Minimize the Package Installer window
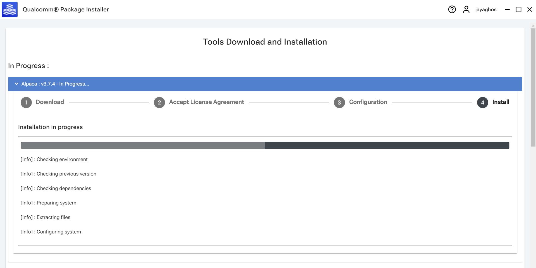This screenshot has width=536, height=268. coord(507,9)
